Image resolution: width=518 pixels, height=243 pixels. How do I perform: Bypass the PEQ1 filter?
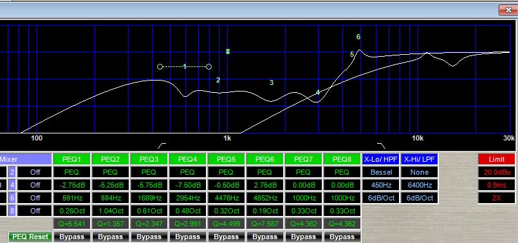(x=71, y=237)
